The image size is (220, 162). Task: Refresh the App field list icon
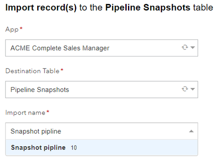[x=185, y=48]
